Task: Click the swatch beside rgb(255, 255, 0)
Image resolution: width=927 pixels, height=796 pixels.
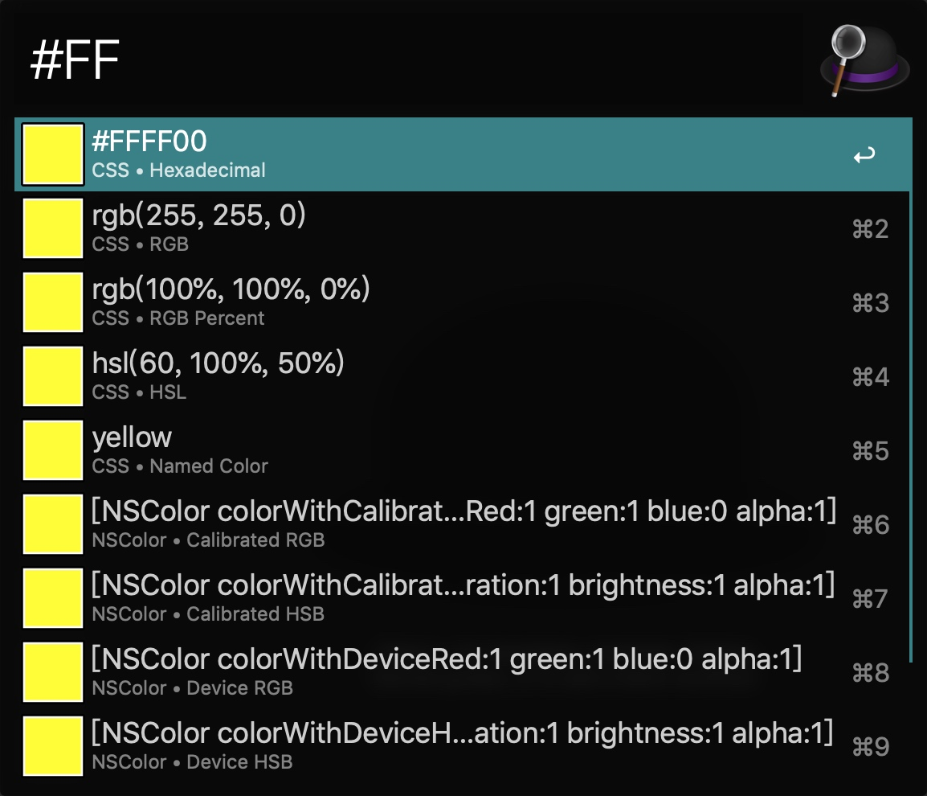Action: [53, 228]
